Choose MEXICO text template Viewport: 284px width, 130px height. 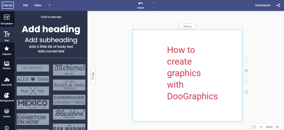coord(33,104)
